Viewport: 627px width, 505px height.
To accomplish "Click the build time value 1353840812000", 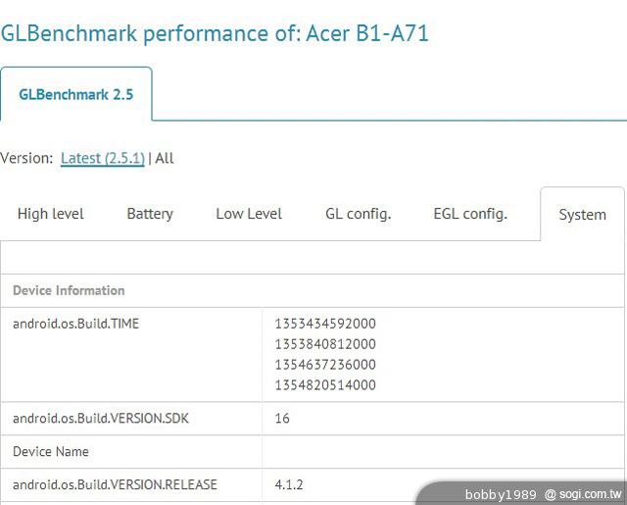I will pyautogui.click(x=325, y=344).
